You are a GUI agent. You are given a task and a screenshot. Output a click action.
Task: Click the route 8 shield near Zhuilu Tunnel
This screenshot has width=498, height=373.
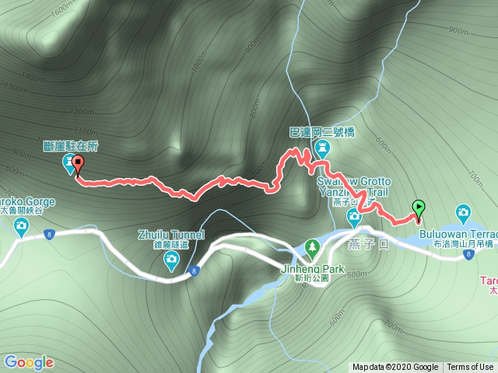(x=194, y=271)
